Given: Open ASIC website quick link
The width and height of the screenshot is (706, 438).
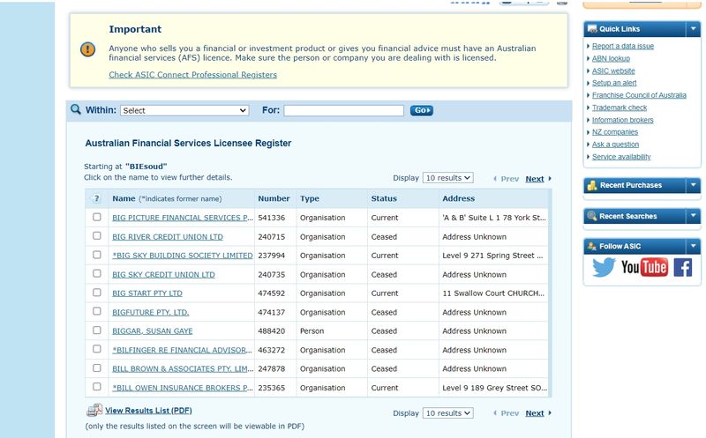Looking at the screenshot, I should coord(613,71).
